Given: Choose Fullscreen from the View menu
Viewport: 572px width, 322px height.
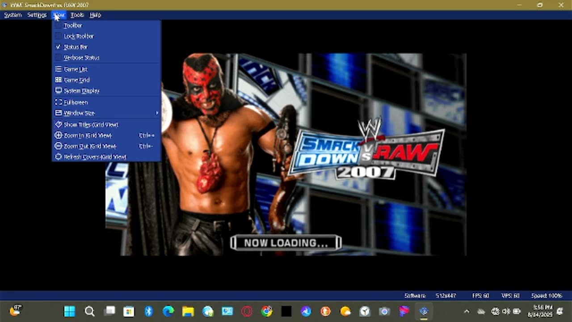Looking at the screenshot, I should coord(106,102).
